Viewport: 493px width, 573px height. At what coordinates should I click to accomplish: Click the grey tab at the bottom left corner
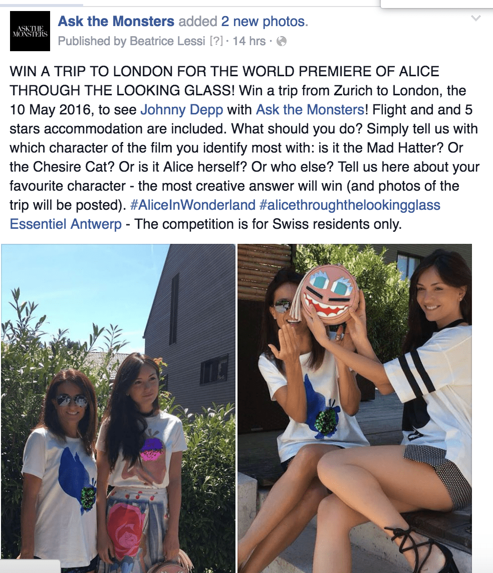click(30, 566)
